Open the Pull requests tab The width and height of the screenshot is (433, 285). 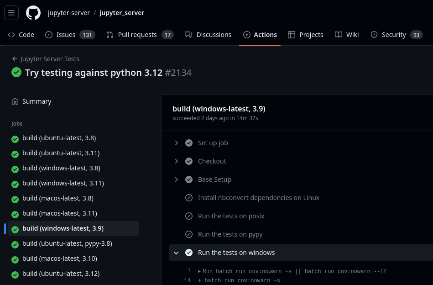(x=137, y=34)
